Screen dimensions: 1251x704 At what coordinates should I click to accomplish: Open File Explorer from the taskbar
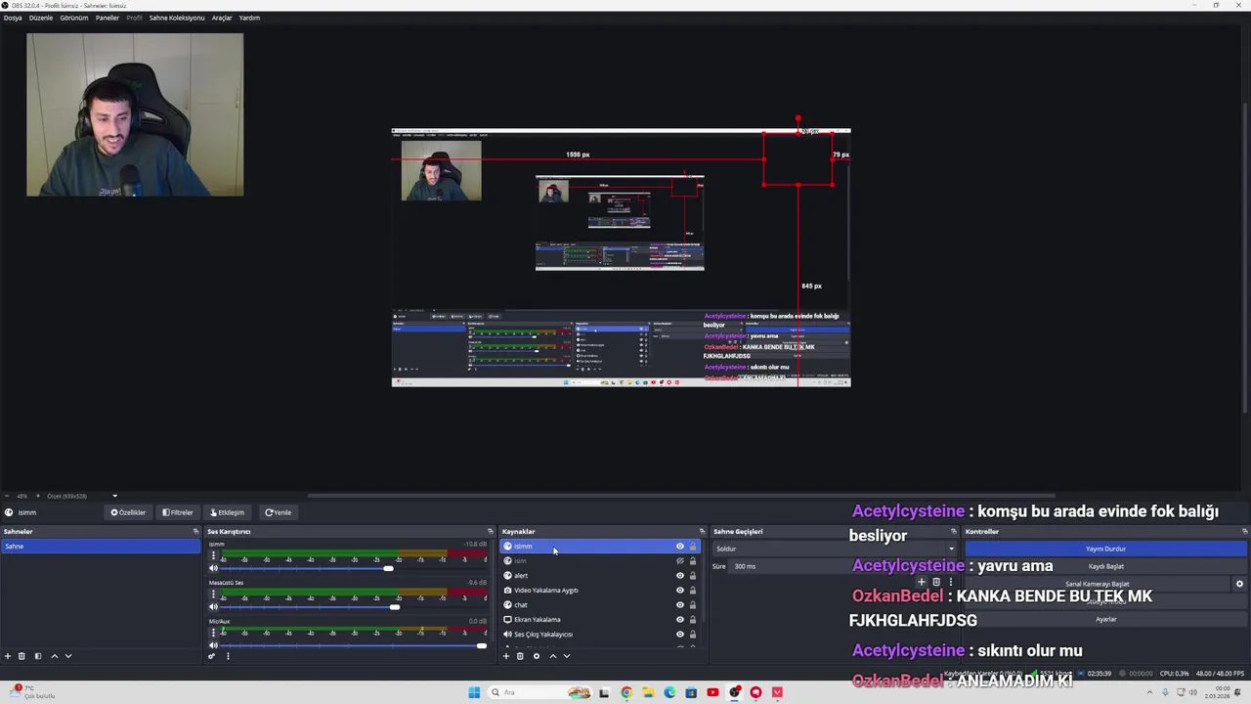click(648, 692)
